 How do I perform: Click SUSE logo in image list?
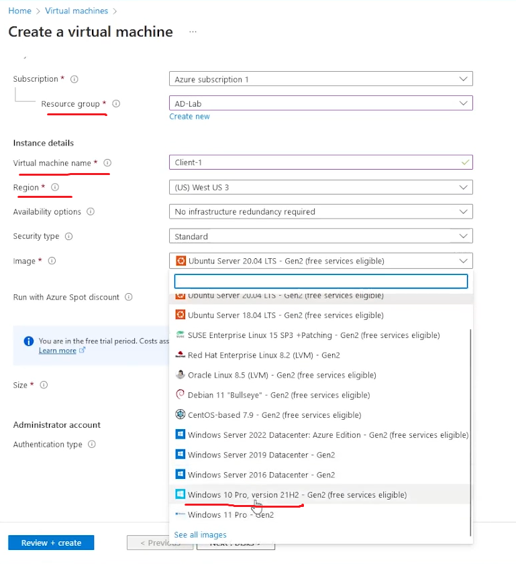point(180,335)
